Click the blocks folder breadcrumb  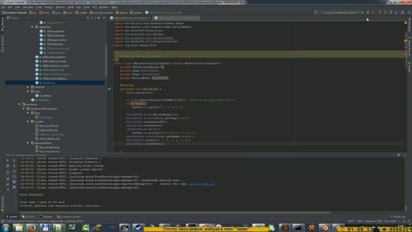click(x=122, y=12)
